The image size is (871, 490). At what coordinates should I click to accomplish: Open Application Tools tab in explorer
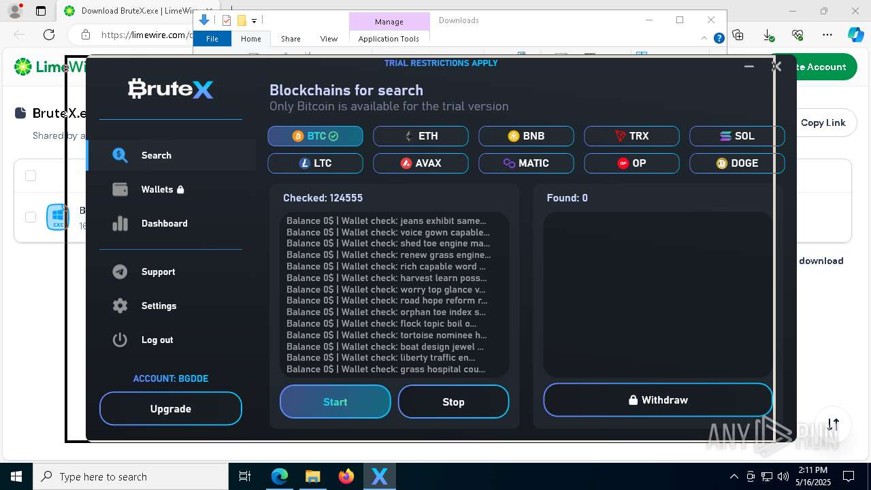[x=389, y=39]
